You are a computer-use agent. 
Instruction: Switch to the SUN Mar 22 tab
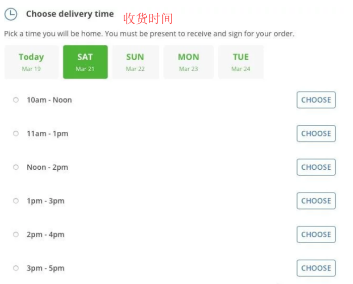click(135, 62)
